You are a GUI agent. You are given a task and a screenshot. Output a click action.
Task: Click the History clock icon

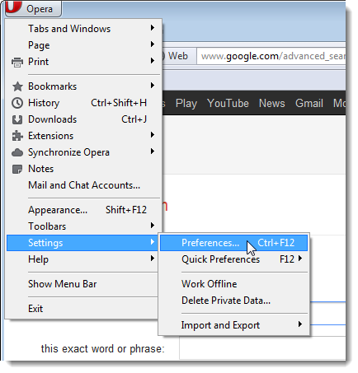(17, 103)
